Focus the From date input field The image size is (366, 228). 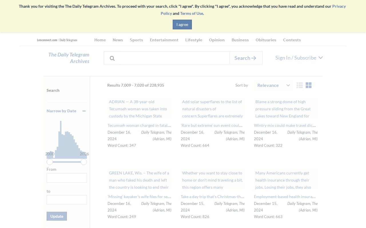click(x=67, y=178)
